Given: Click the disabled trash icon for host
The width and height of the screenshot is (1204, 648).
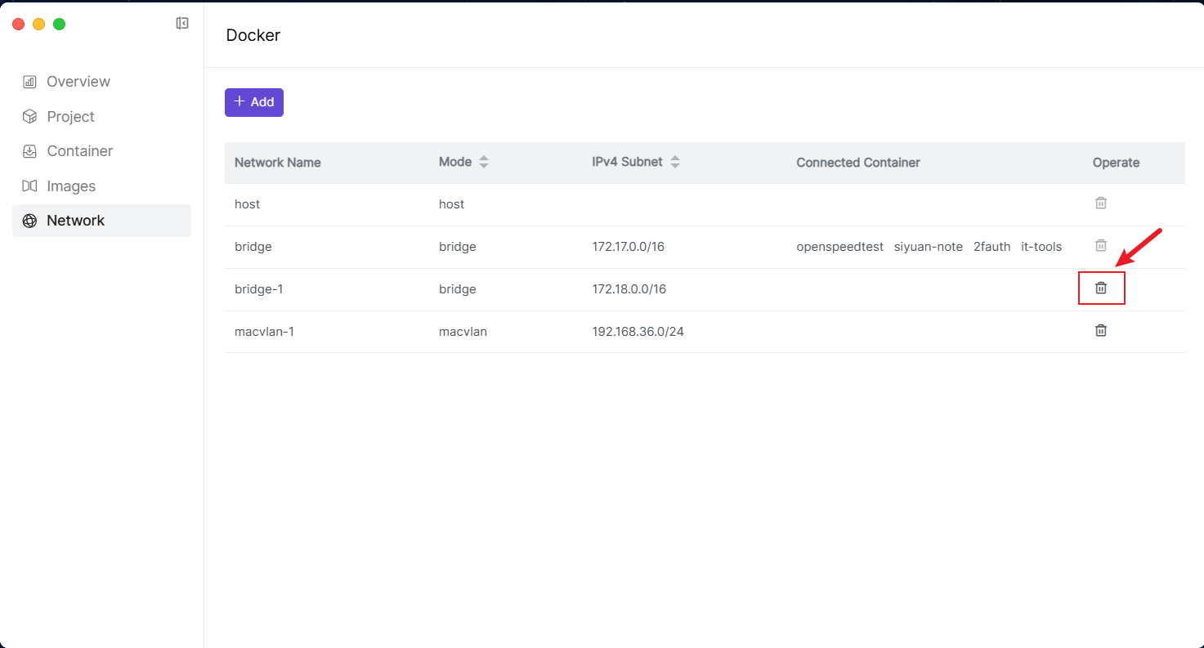Looking at the screenshot, I should coord(1101,203).
